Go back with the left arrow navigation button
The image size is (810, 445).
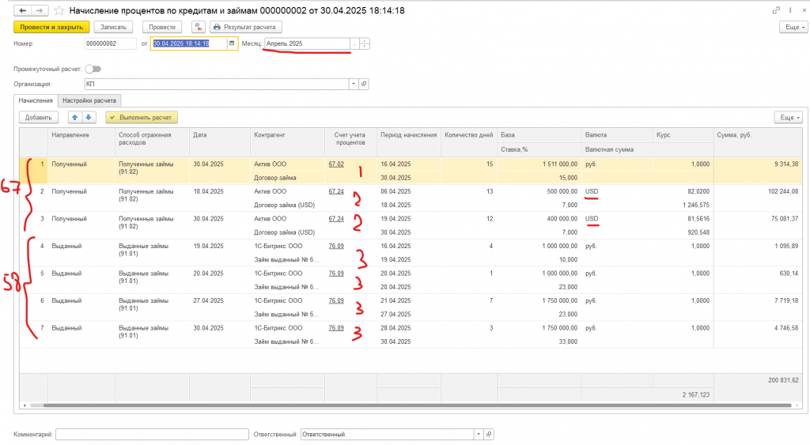(23, 10)
